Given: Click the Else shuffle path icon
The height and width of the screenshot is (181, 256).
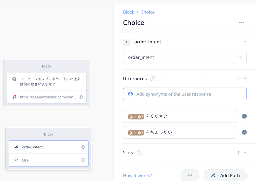Looking at the screenshot, I should click(x=16, y=160).
